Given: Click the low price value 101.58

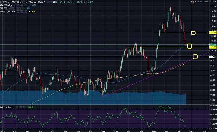Looking at the screenshot, I should coord(79,2).
